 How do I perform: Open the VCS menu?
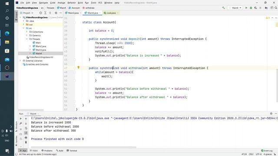click(x=100, y=3)
